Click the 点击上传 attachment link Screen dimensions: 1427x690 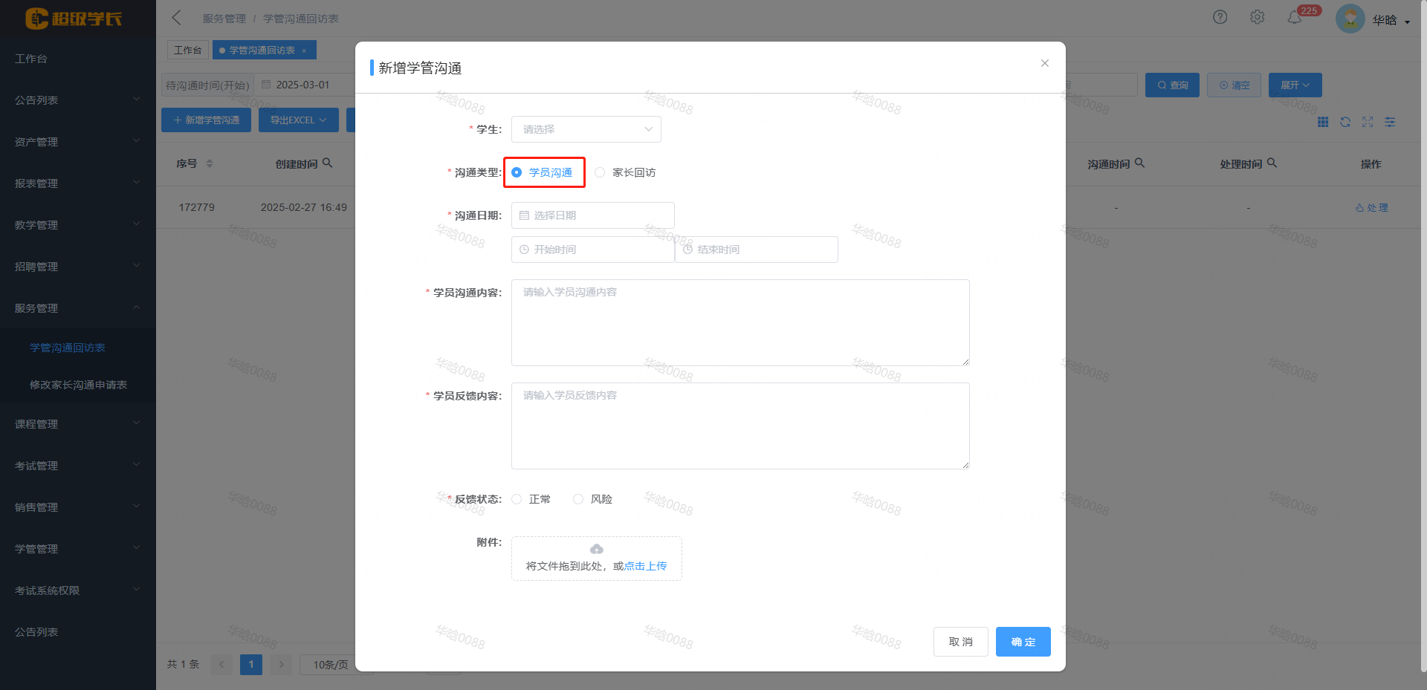pos(645,566)
